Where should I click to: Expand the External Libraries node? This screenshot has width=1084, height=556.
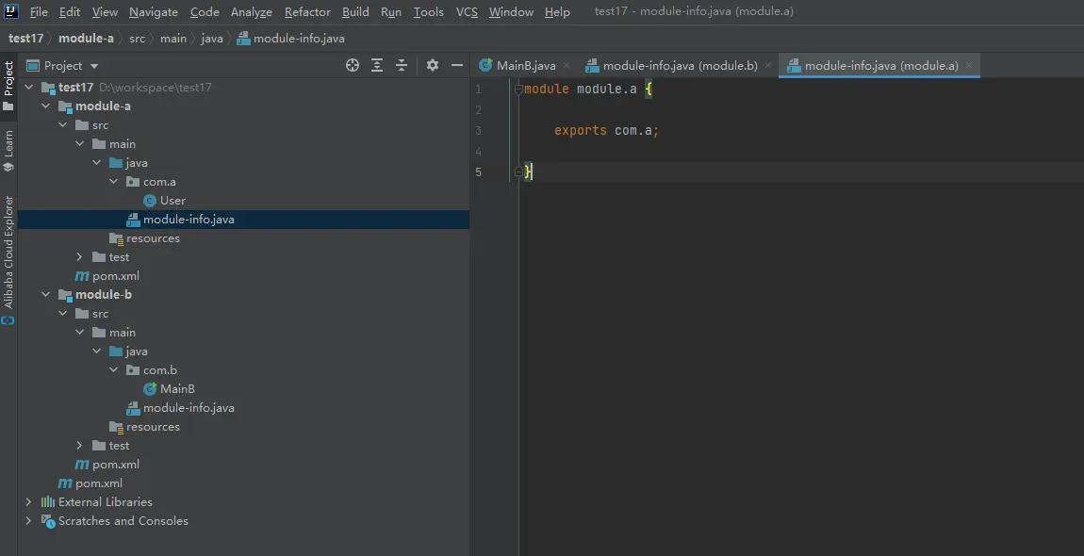(28, 502)
